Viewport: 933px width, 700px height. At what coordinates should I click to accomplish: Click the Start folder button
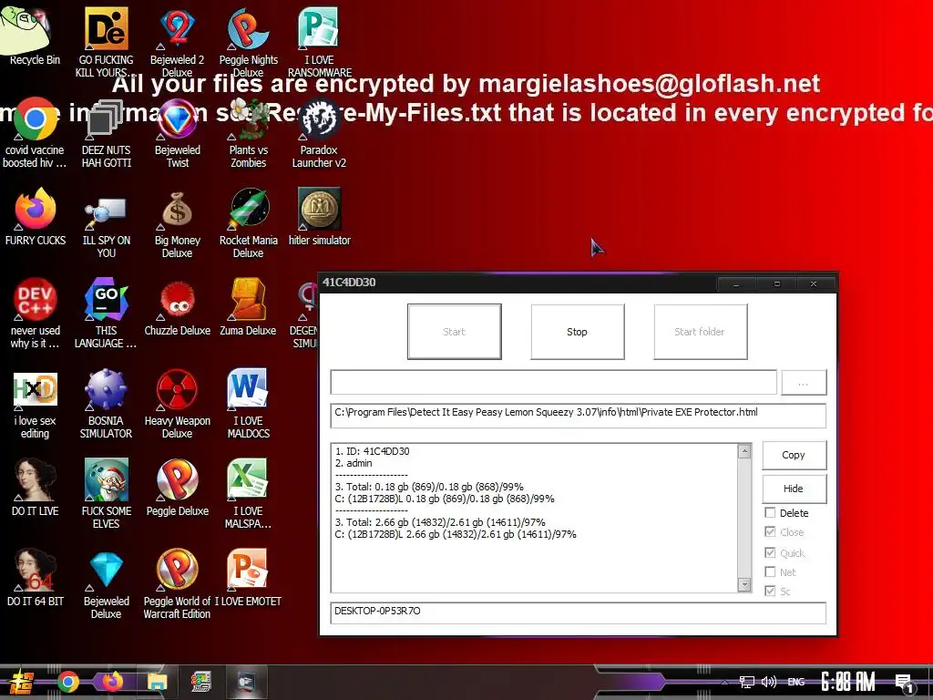pyautogui.click(x=700, y=332)
